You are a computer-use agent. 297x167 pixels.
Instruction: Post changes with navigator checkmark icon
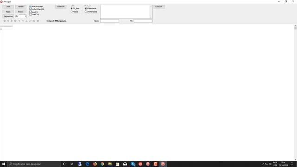[x=30, y=21]
